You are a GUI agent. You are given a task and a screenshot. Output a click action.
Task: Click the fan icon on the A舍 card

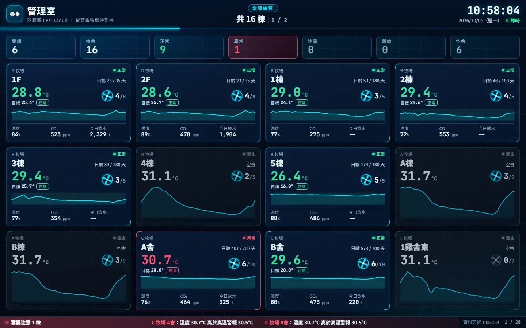(x=234, y=263)
